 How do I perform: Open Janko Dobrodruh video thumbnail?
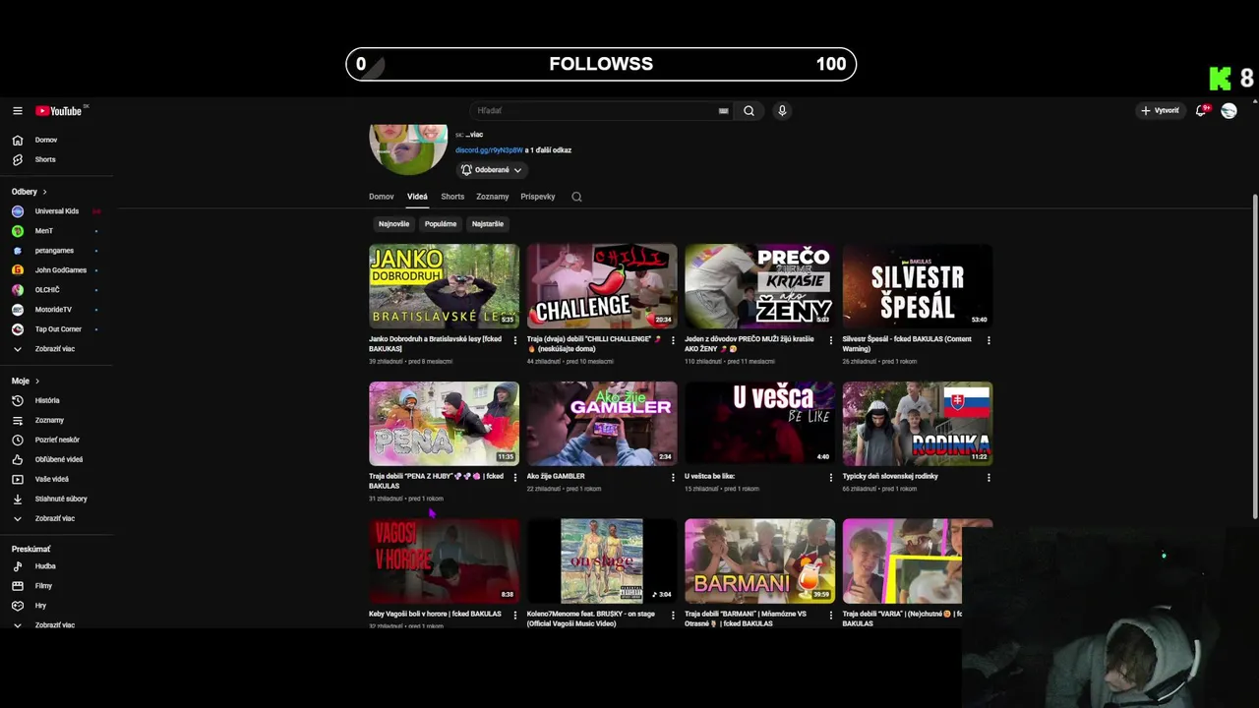pos(444,286)
